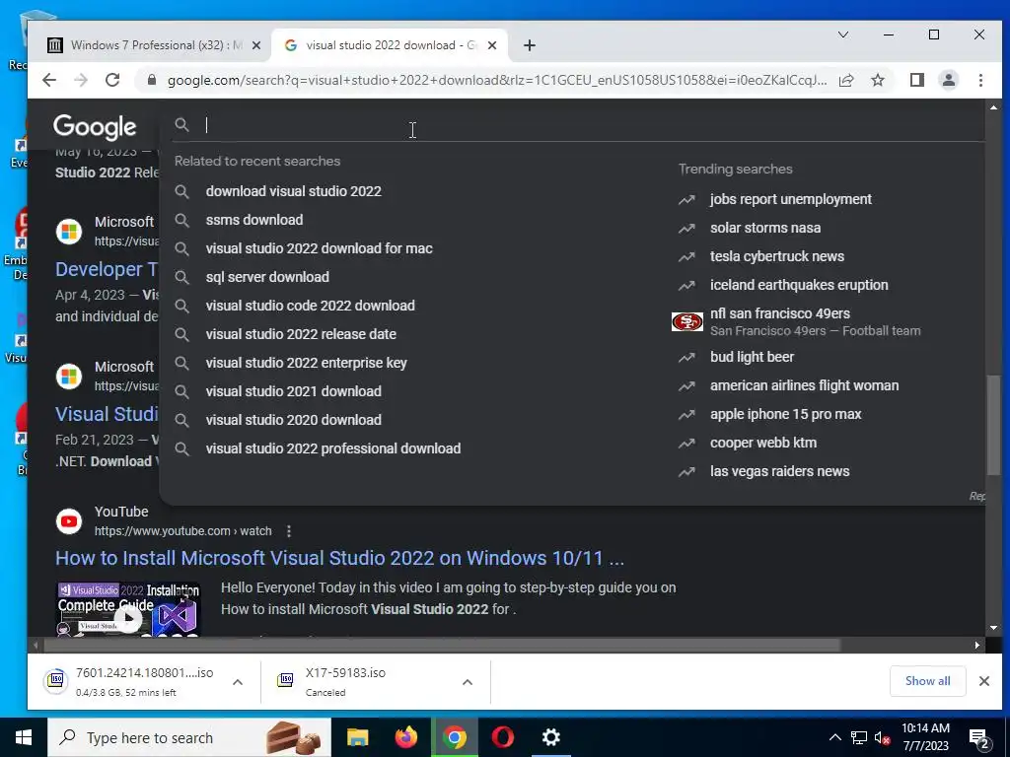
Task: Go back using the browser back arrow
Action: [49, 80]
